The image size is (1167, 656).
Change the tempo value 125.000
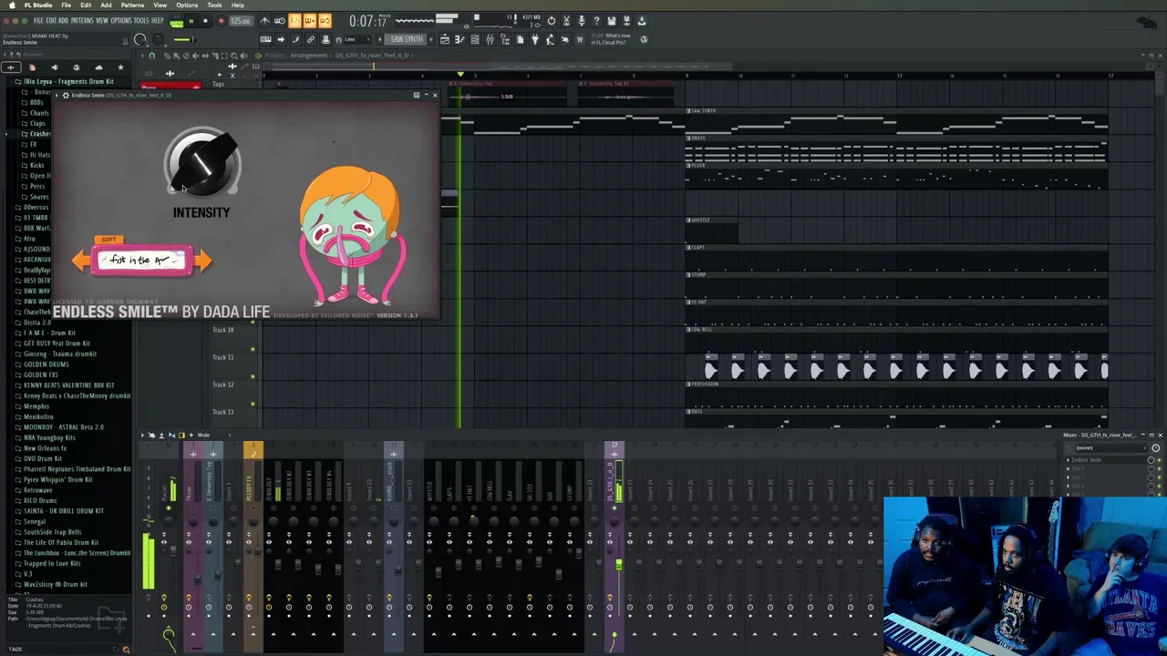coord(241,21)
